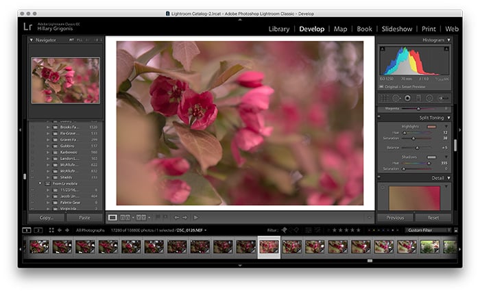
Task: Click All Photographs source label
Action: 90,230
